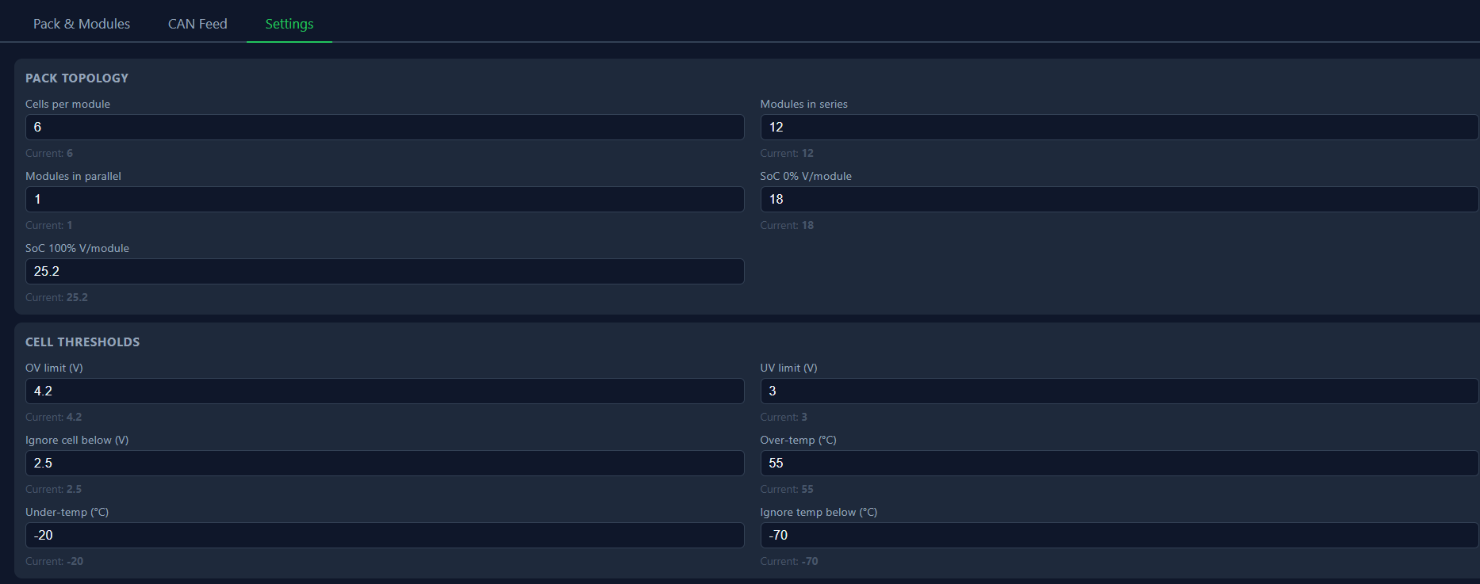Click the Cells per module input field
Screen dimensions: 1480x584
click(x=385, y=128)
